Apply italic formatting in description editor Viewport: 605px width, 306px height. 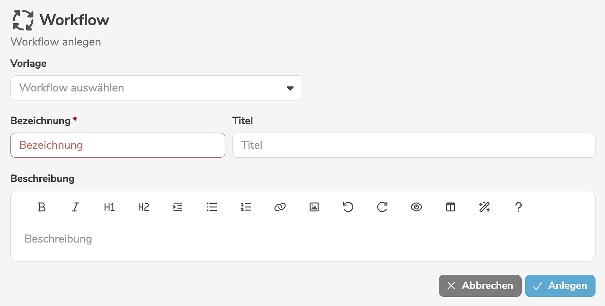click(75, 207)
